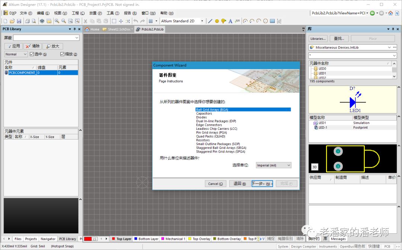This screenshot has width=402, height=250.
Task: Switch to the Sheet2.SchDoc tab
Action: 118,29
